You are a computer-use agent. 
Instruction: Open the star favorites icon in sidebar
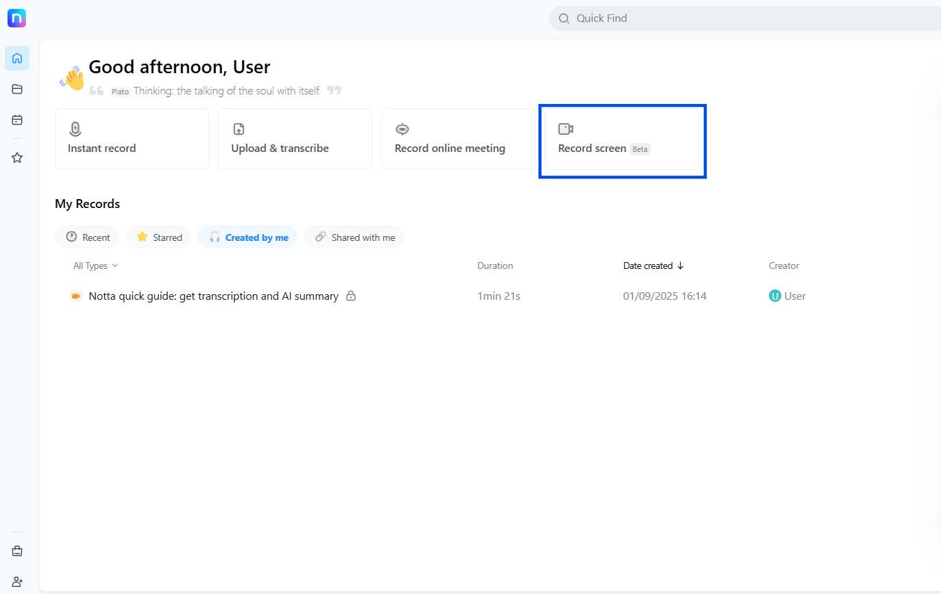tap(17, 157)
